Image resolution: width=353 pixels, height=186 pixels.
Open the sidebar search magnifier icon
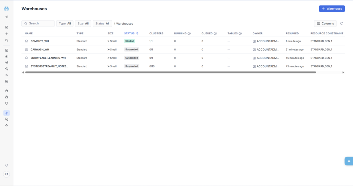pyautogui.click(x=7, y=40)
